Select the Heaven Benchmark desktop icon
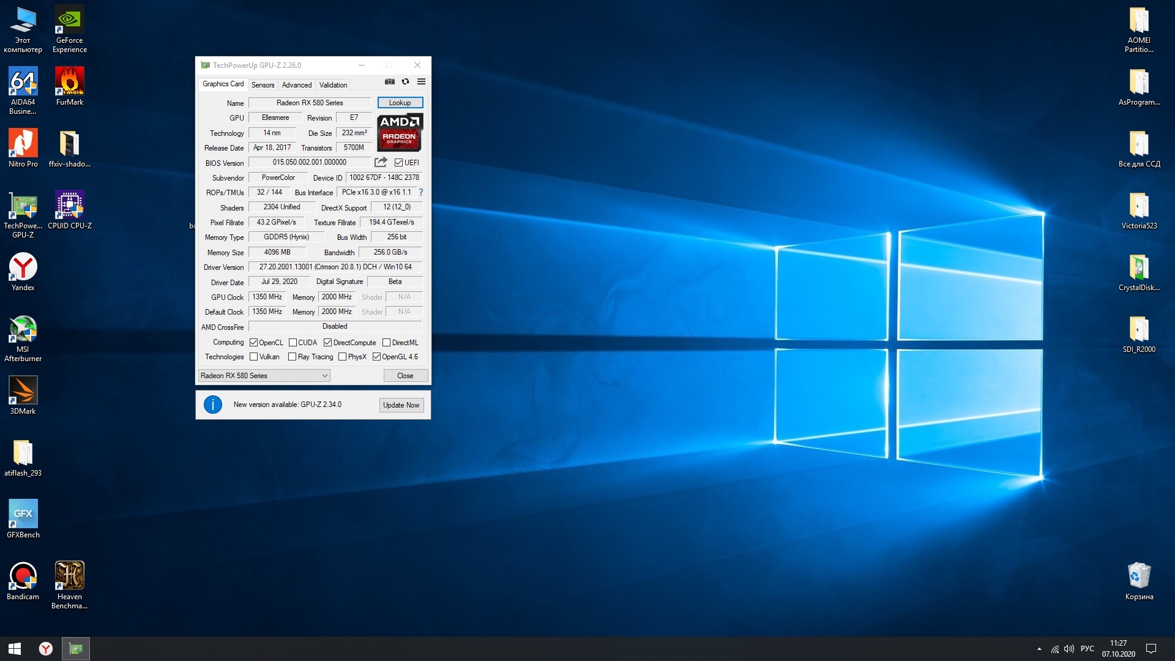The image size is (1175, 661). pyautogui.click(x=69, y=585)
